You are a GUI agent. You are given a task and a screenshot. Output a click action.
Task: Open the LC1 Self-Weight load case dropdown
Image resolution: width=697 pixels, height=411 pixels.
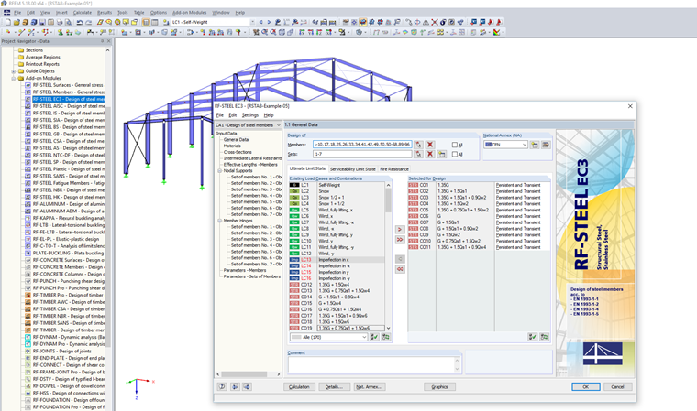pyautogui.click(x=252, y=22)
